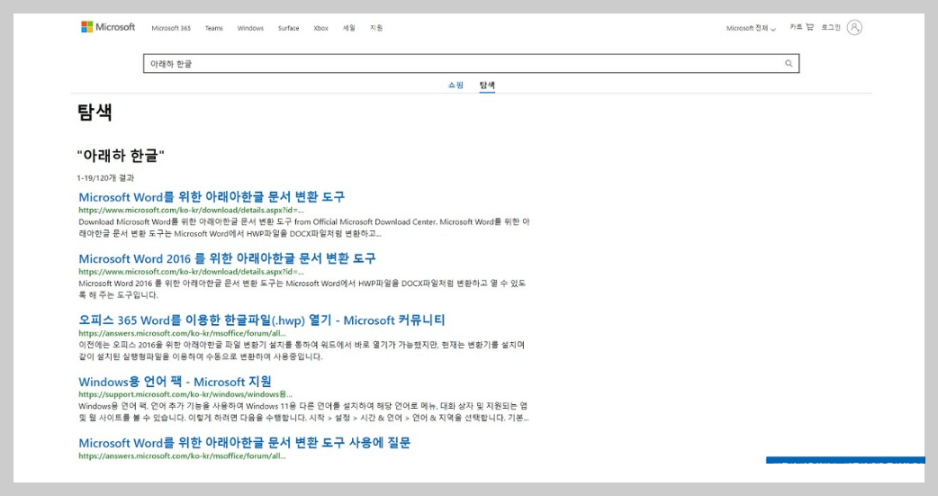This screenshot has height=496, width=938.
Task: Focus the search box containing 아래하 한글
Action: click(471, 63)
